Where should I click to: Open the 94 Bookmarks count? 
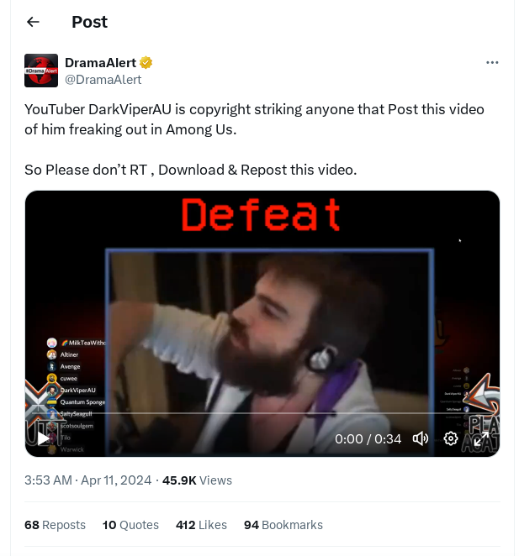pyautogui.click(x=283, y=525)
